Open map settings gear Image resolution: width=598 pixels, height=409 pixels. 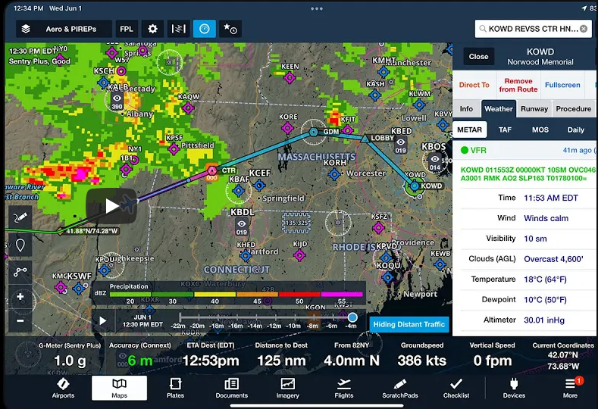coord(153,29)
